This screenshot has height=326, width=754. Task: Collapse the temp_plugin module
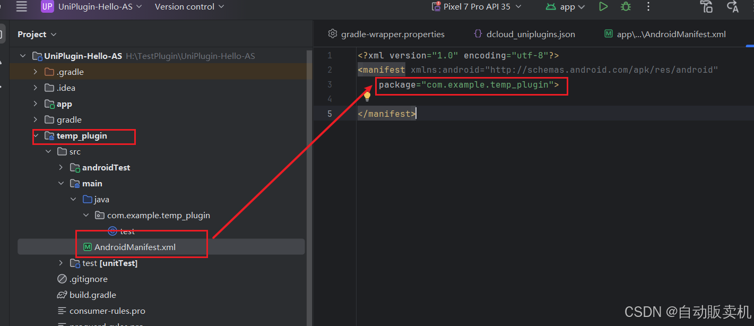click(x=35, y=135)
